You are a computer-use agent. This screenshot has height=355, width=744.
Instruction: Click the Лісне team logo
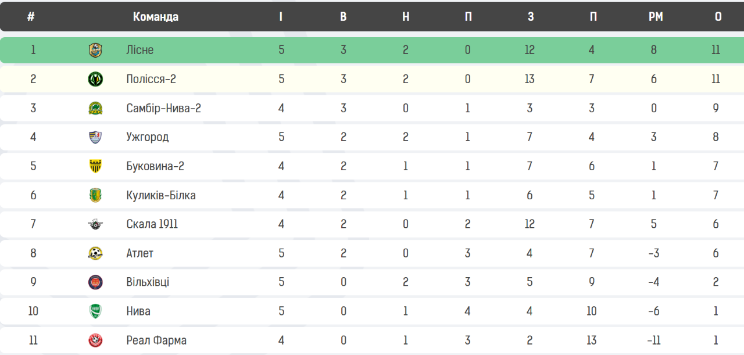pos(95,50)
